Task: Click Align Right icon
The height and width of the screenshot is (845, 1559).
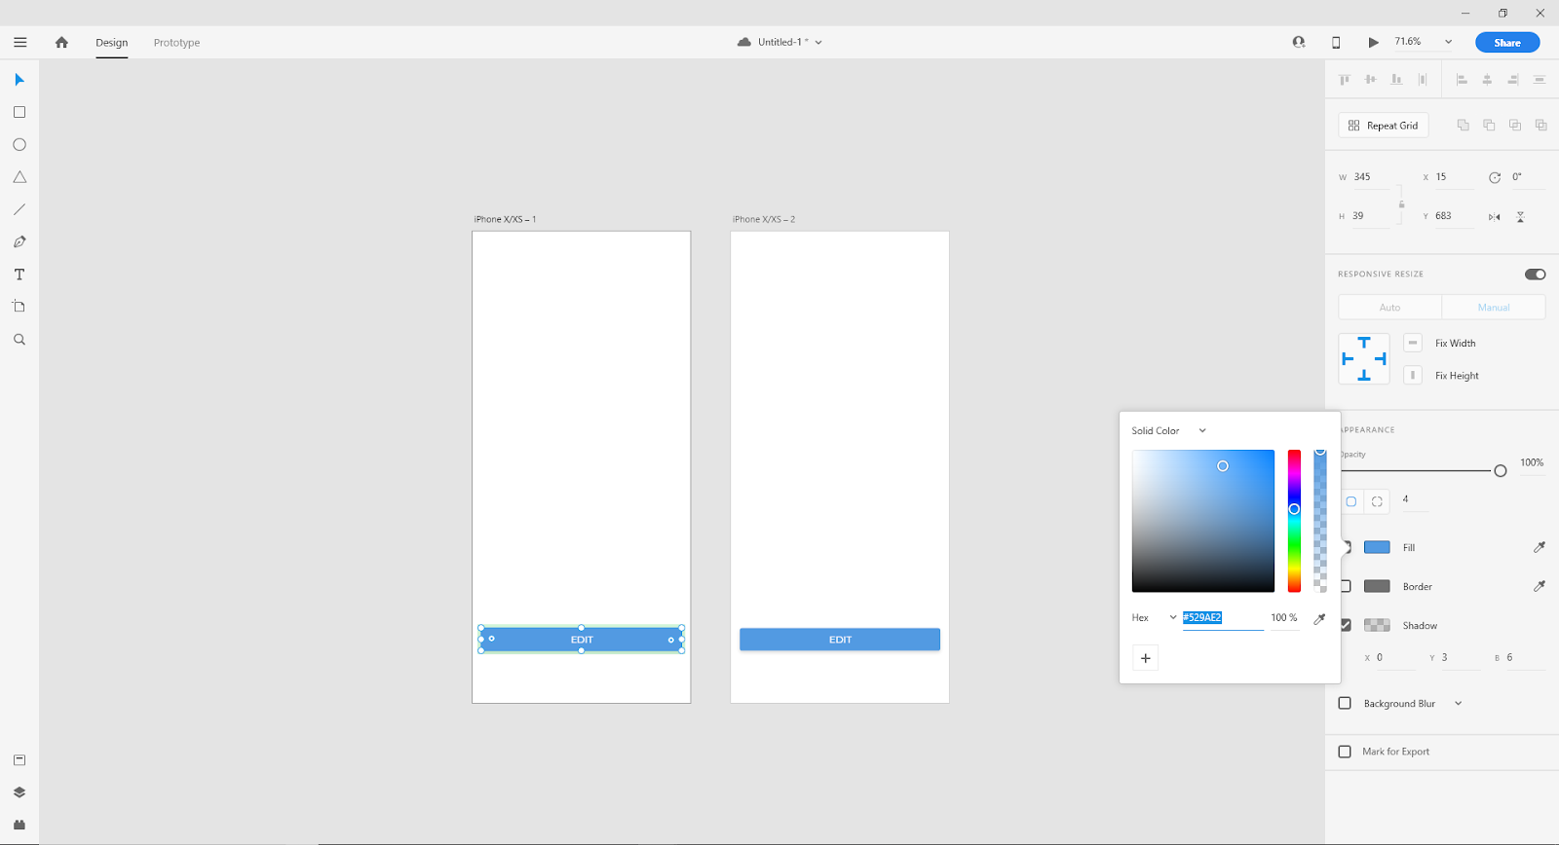Action: [1513, 80]
